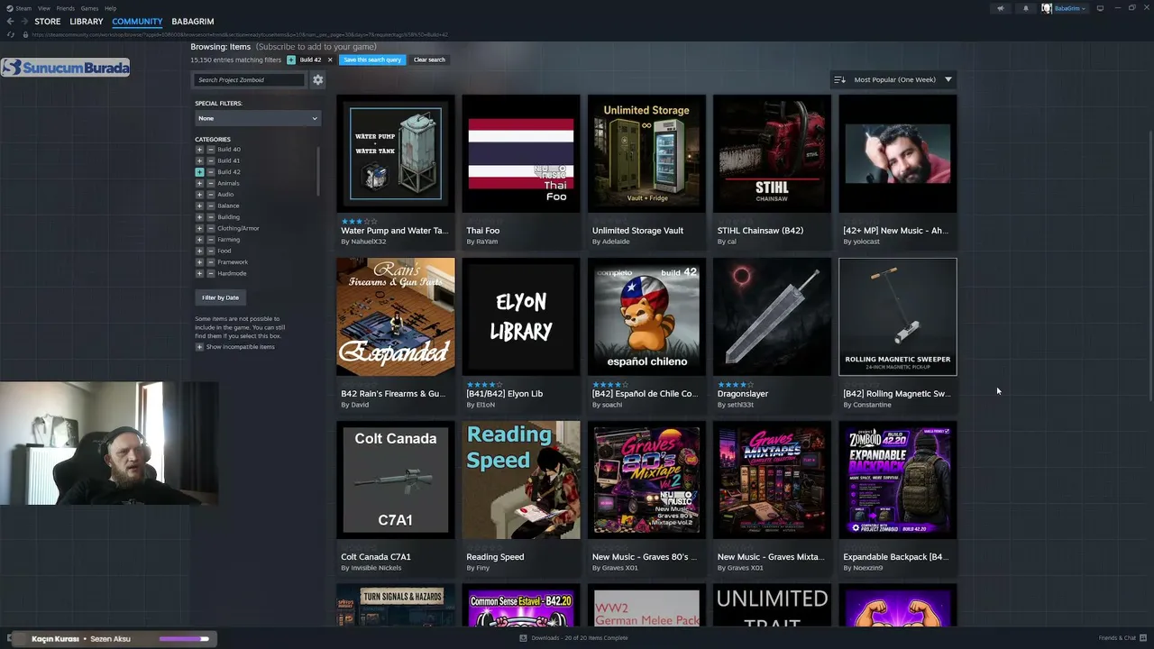Exclude the Build 41 category with minus

click(x=211, y=160)
